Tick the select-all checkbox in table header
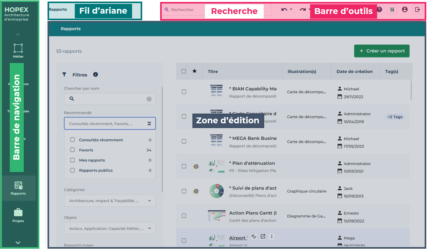 pyautogui.click(x=184, y=71)
